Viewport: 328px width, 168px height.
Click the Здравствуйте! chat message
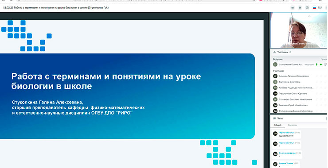click(286, 136)
